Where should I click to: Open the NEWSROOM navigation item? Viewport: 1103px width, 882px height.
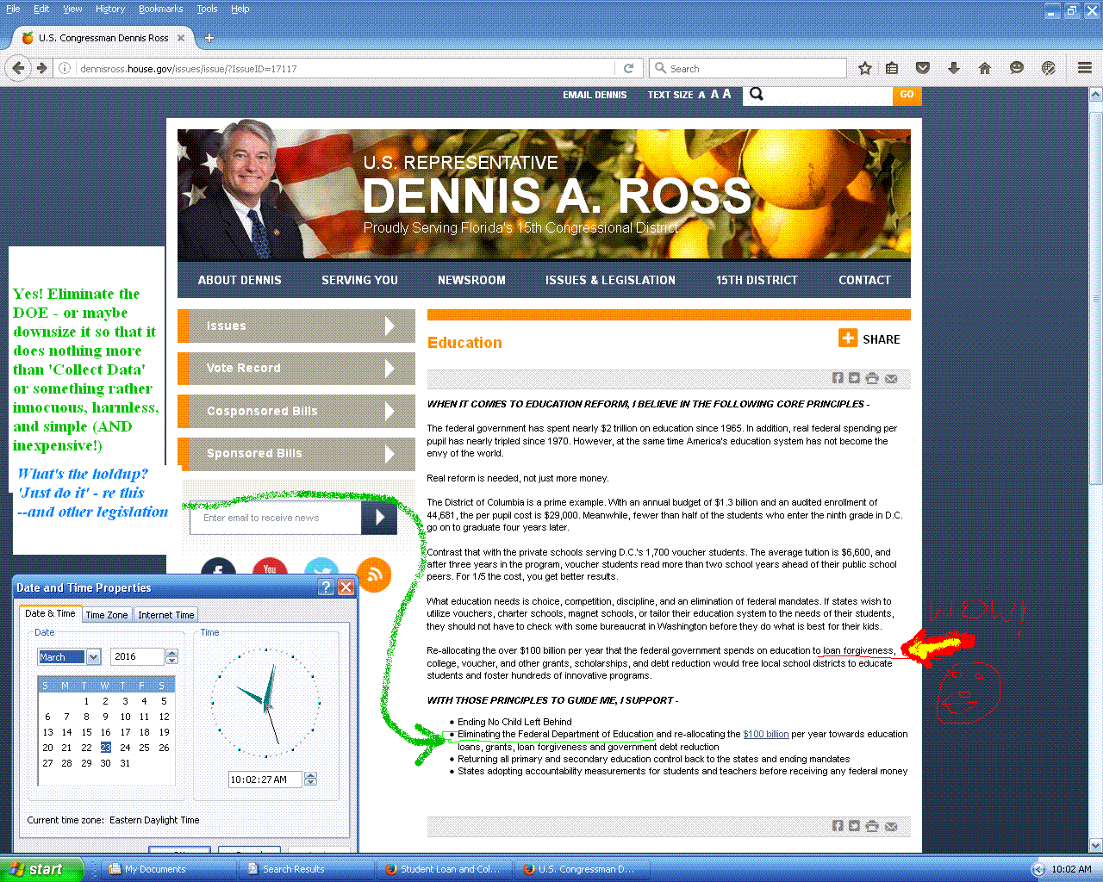coord(471,280)
